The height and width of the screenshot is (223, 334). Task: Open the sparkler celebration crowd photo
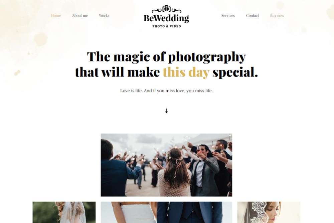[x=166, y=165]
